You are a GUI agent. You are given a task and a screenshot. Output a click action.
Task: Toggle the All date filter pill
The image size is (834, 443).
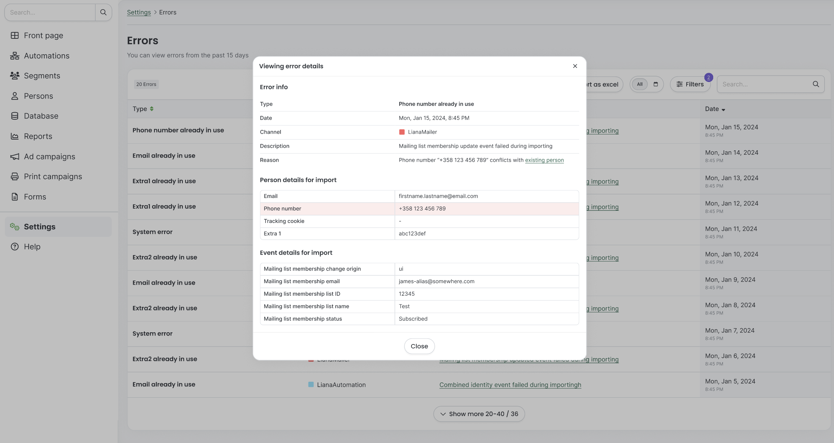coord(639,84)
